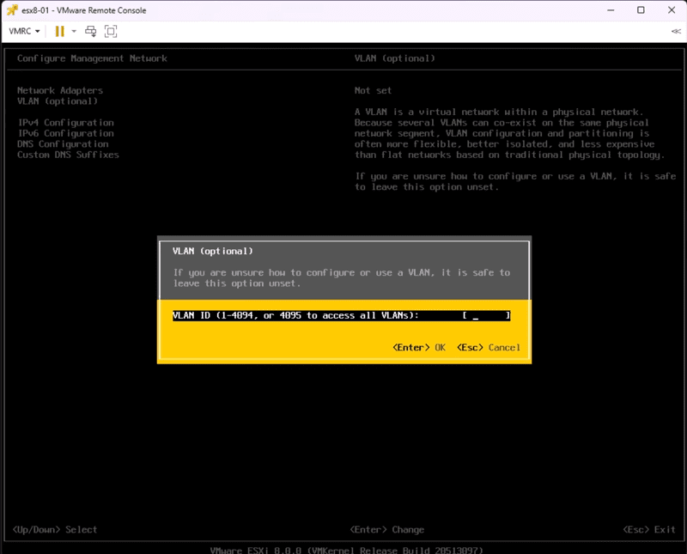The height and width of the screenshot is (554, 687).
Task: Collapse toolbar with double-chevron icon
Action: [676, 31]
